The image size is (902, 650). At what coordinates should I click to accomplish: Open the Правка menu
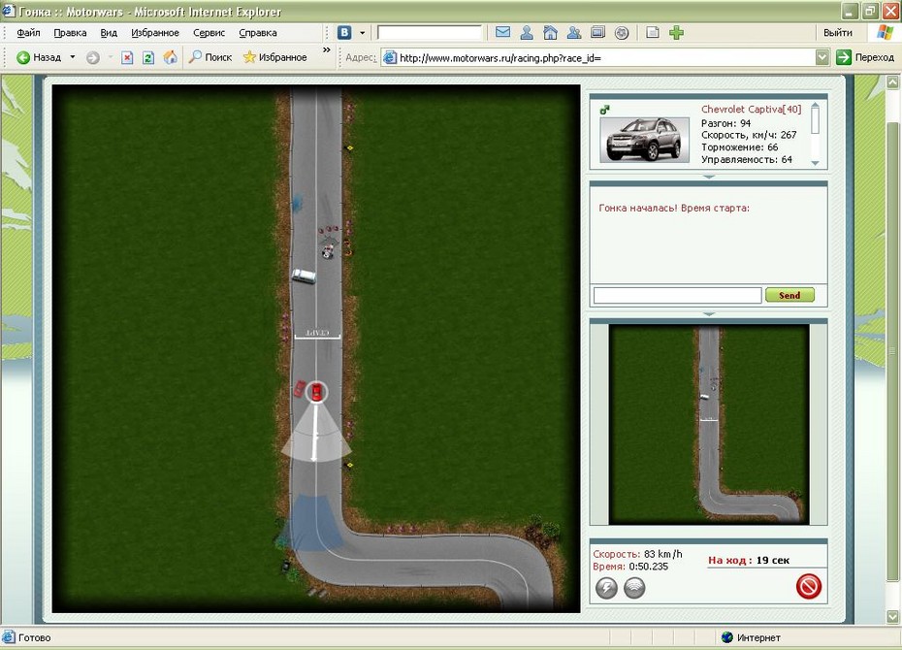click(x=70, y=33)
